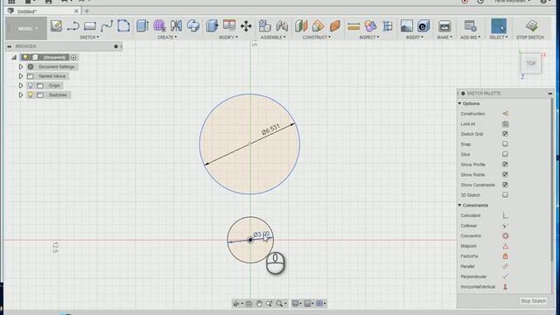This screenshot has height=315, width=560.
Task: Click the blue Pipe tool icon in Create
Action: 193,25
